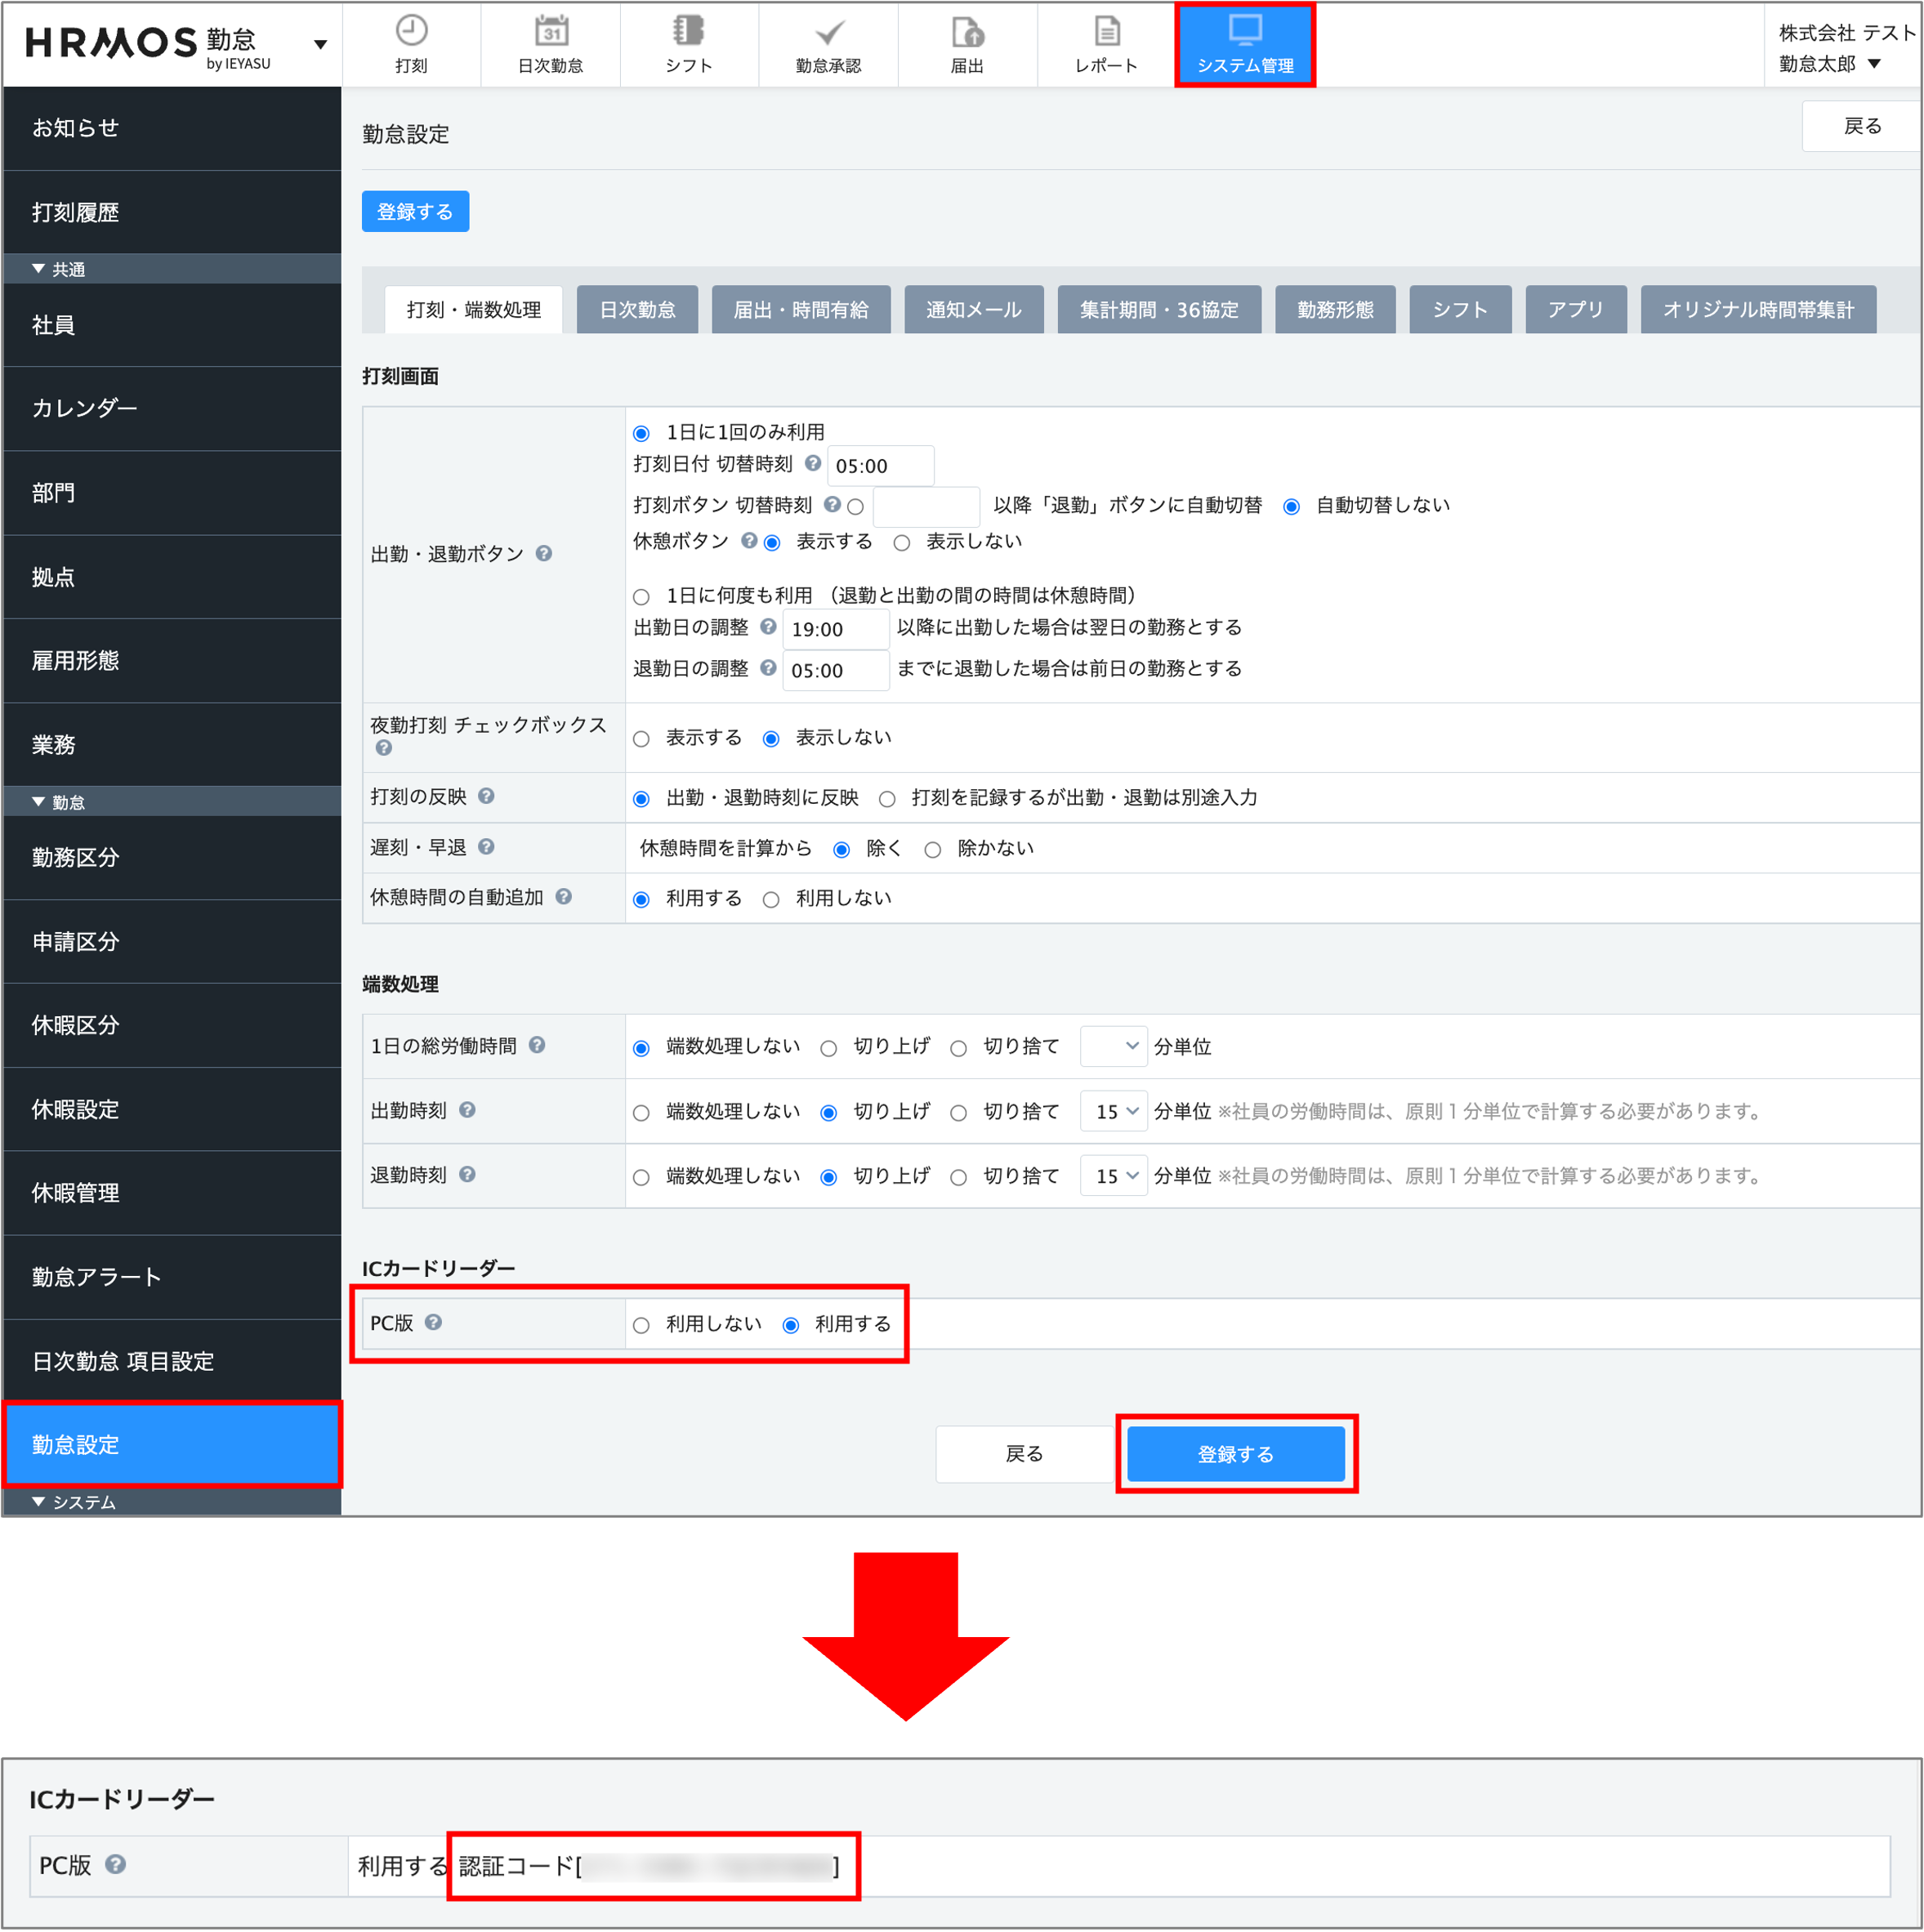1924x1932 pixels.
Task: Select 切り捨て for 退勤時刻 rounding
Action: point(958,1176)
